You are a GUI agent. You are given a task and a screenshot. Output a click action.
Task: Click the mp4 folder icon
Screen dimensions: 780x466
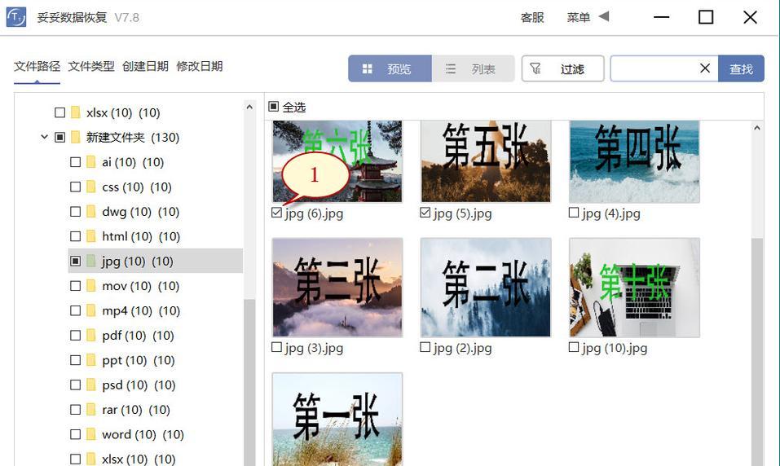pyautogui.click(x=91, y=310)
